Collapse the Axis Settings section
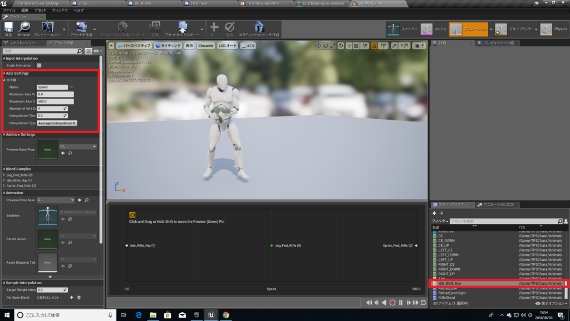The height and width of the screenshot is (321, 570). pyautogui.click(x=4, y=74)
